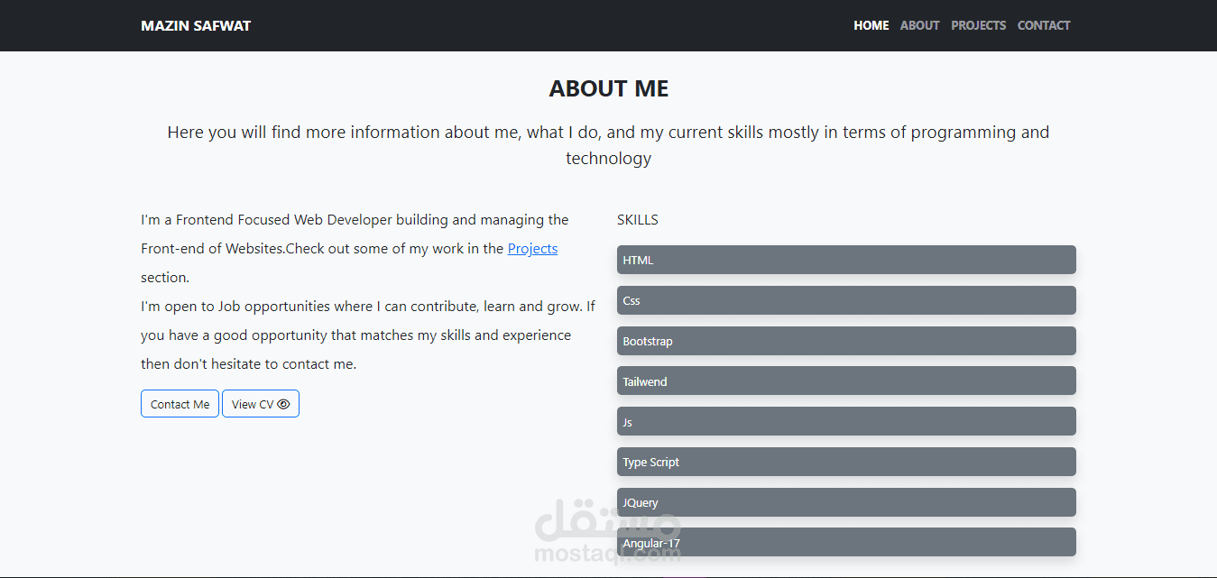Select the HTML skill bar

click(846, 260)
